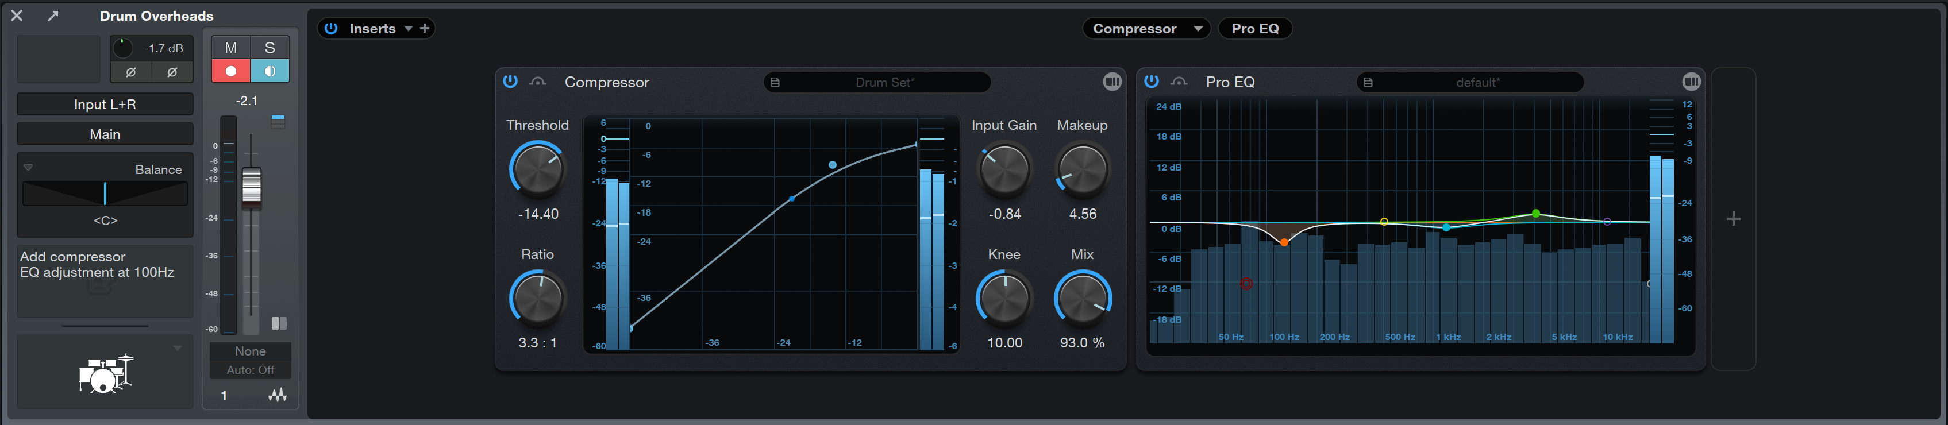Expand the Pro EQ editor with the corner icon
Screen dimensions: 1948x425
pos(1692,82)
